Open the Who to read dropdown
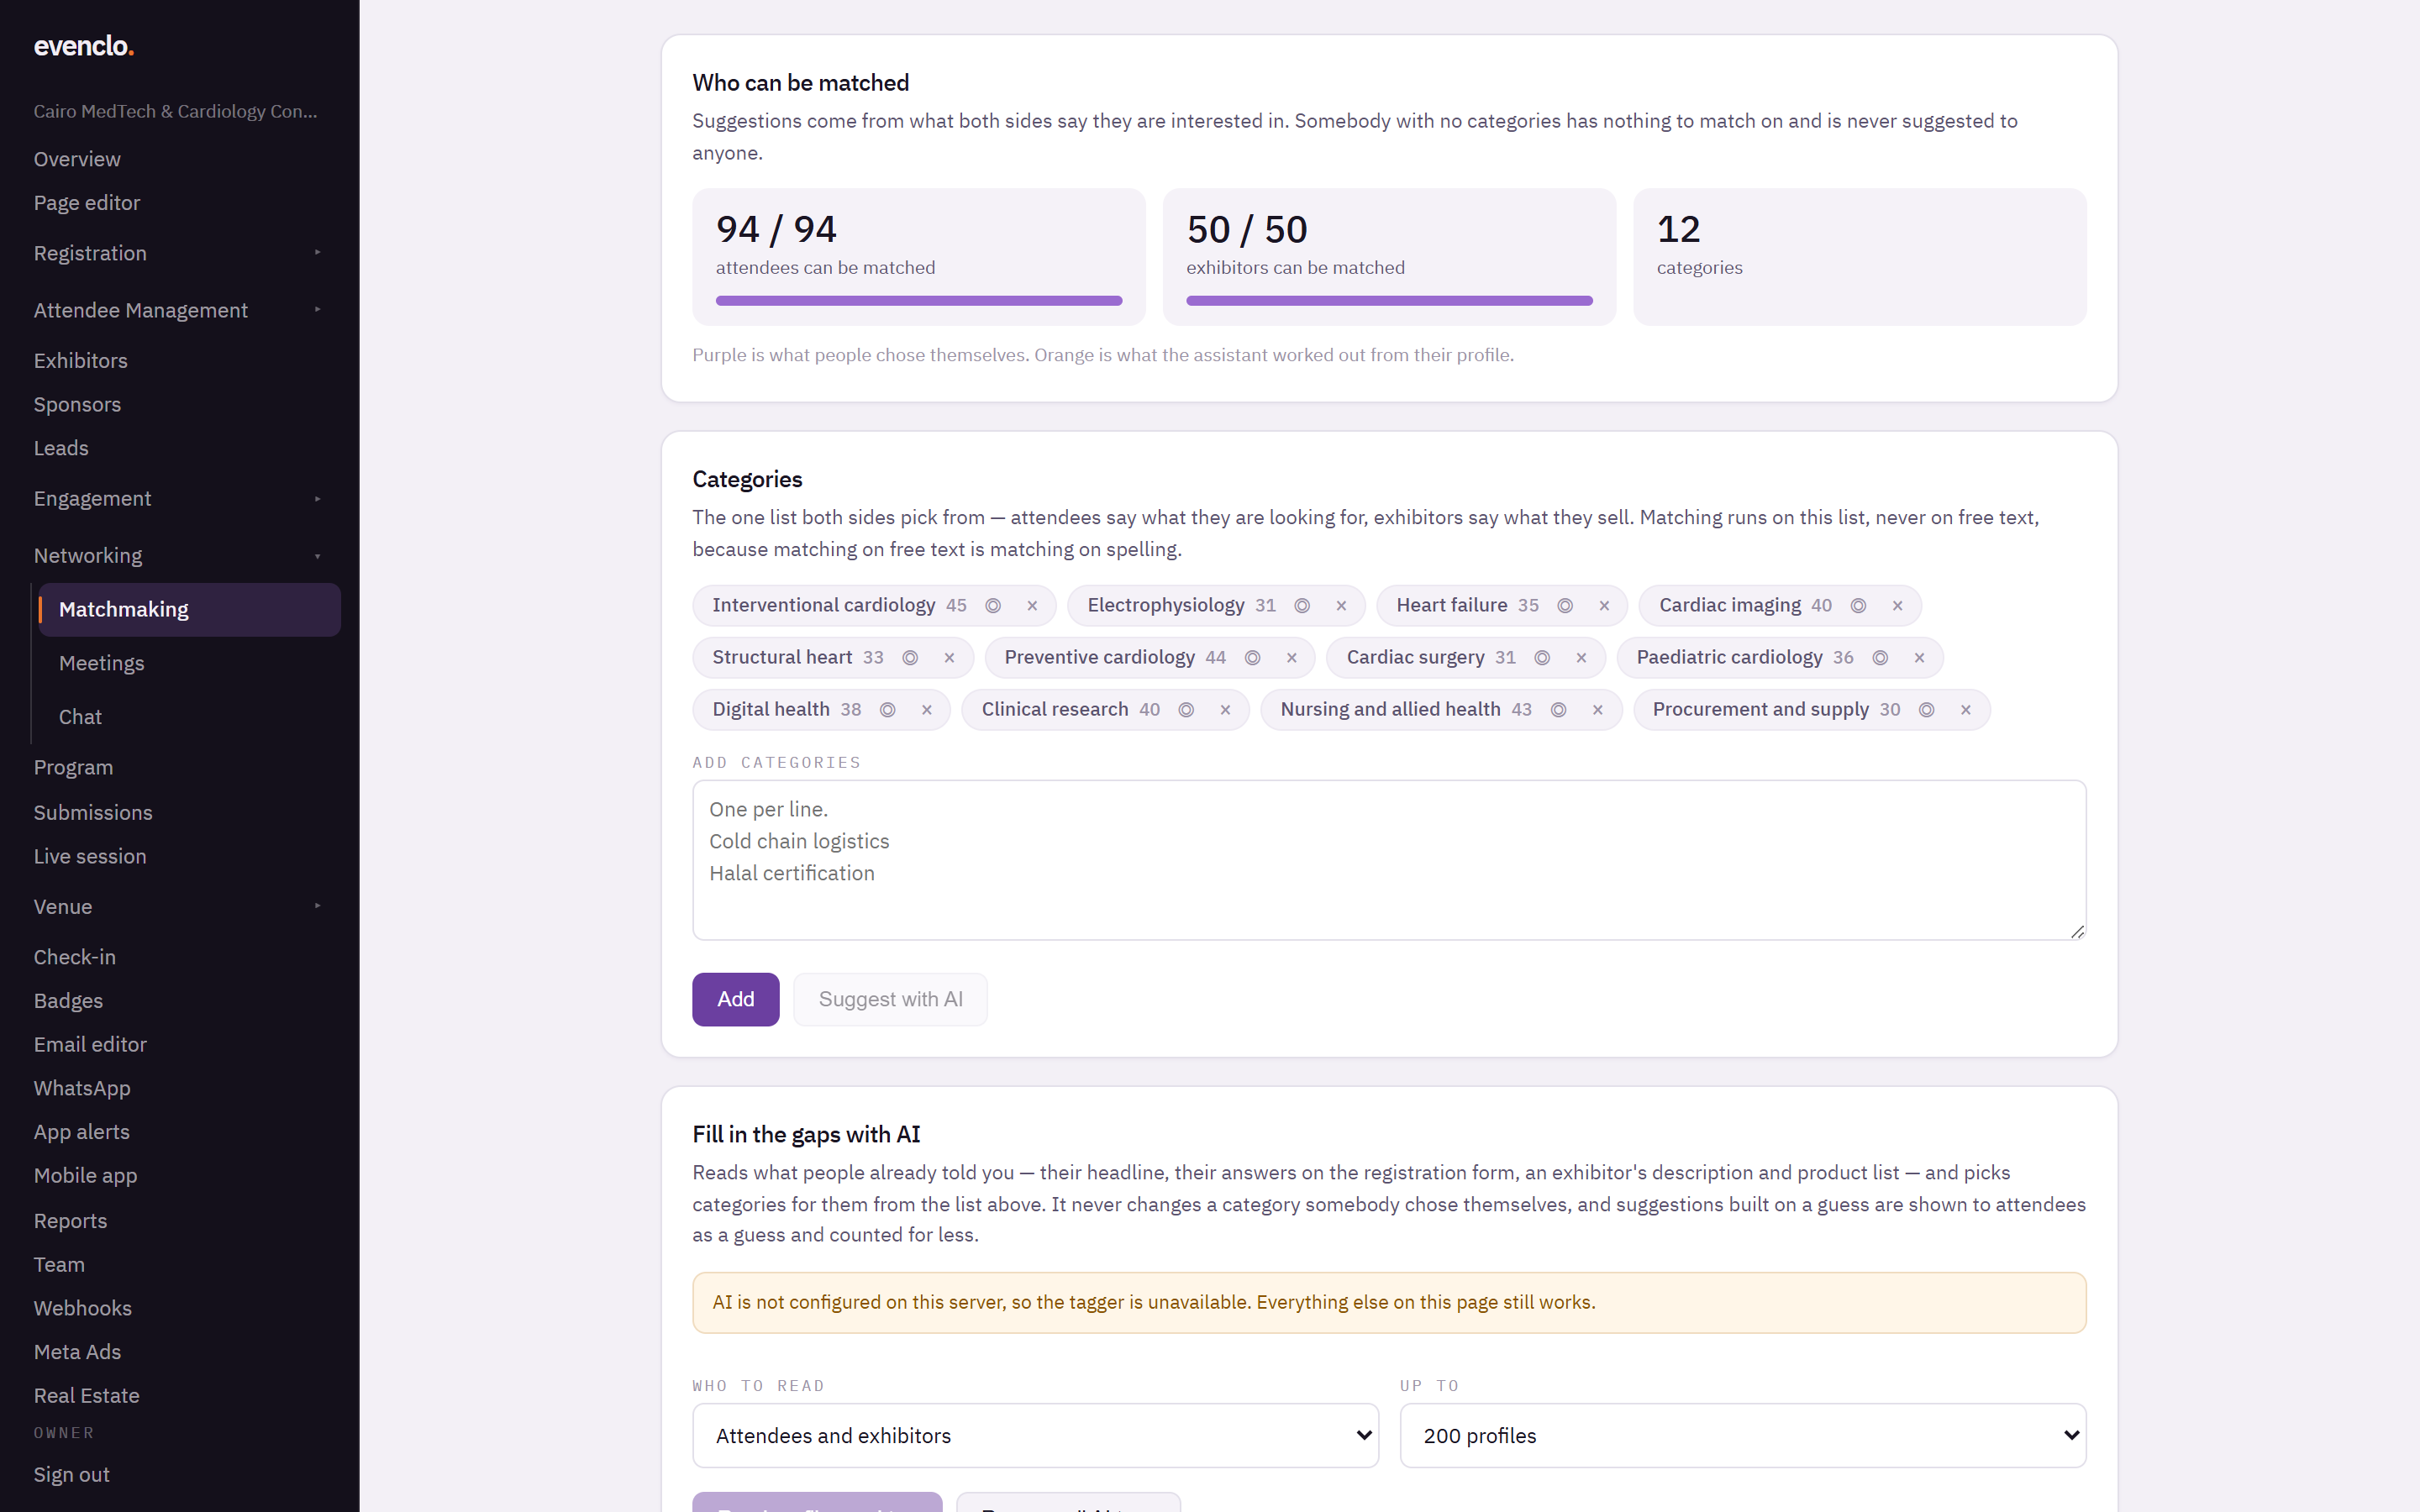 1035,1435
